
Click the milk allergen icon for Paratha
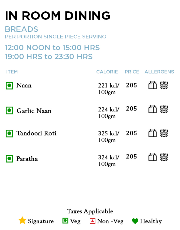click(152, 157)
